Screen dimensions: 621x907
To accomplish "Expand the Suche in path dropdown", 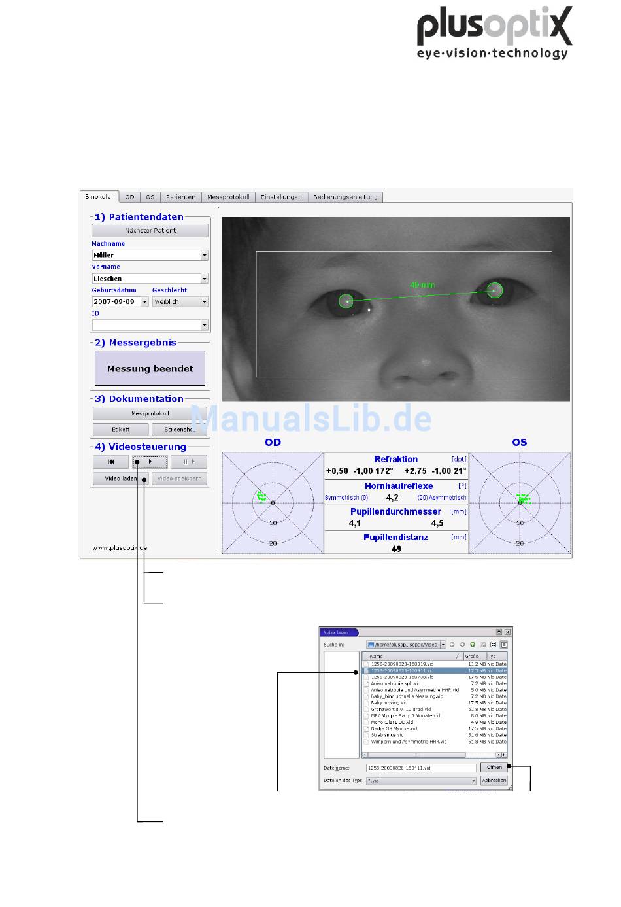I will (443, 645).
